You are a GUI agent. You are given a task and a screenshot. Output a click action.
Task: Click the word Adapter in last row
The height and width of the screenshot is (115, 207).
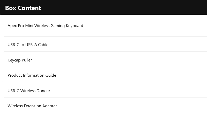[50, 106]
